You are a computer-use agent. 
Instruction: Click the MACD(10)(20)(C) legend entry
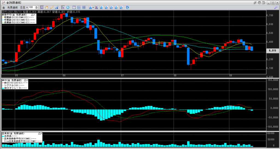pos(15,83)
